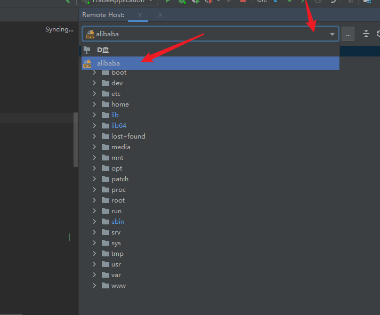Select the blue sbin folder name
The height and width of the screenshot is (315, 380).
coord(118,222)
